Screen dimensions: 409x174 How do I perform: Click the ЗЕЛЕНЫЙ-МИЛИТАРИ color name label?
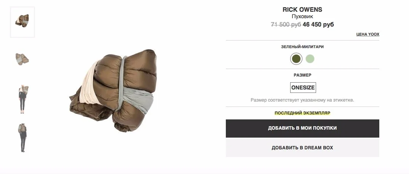point(302,47)
